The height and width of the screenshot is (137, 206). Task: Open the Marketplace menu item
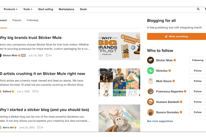pyautogui.click(x=66, y=9)
